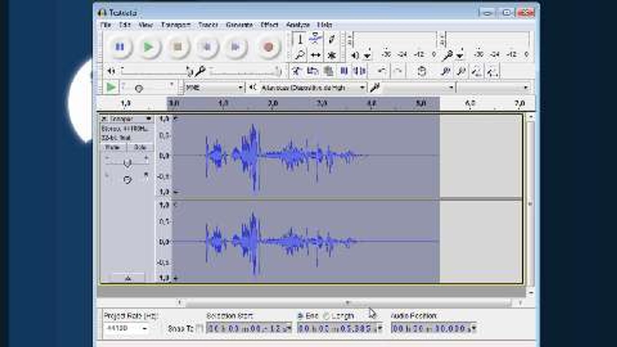Click the Fit Selection zoom icon

click(x=477, y=71)
